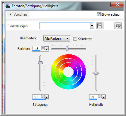Open the Einstellungen presets dropdown arrow
Image resolution: width=126 pixels, height=116 pixels.
pyautogui.click(x=92, y=26)
